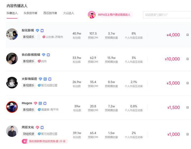
Task: Click the detail icon next to ¥1,500
Action: coord(188,107)
